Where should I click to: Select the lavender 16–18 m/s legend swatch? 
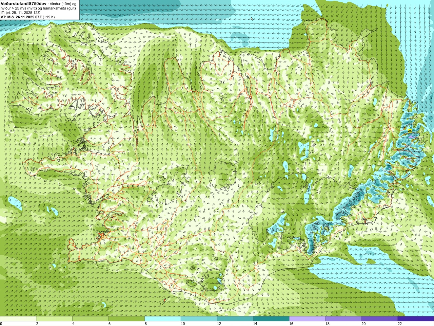pyautogui.click(x=307, y=319)
